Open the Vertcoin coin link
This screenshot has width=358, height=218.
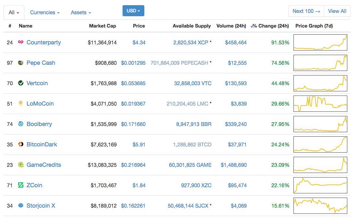point(37,83)
